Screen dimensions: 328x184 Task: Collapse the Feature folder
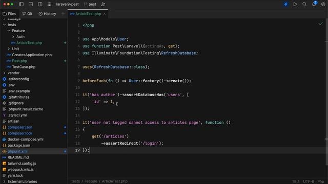click(x=9, y=31)
